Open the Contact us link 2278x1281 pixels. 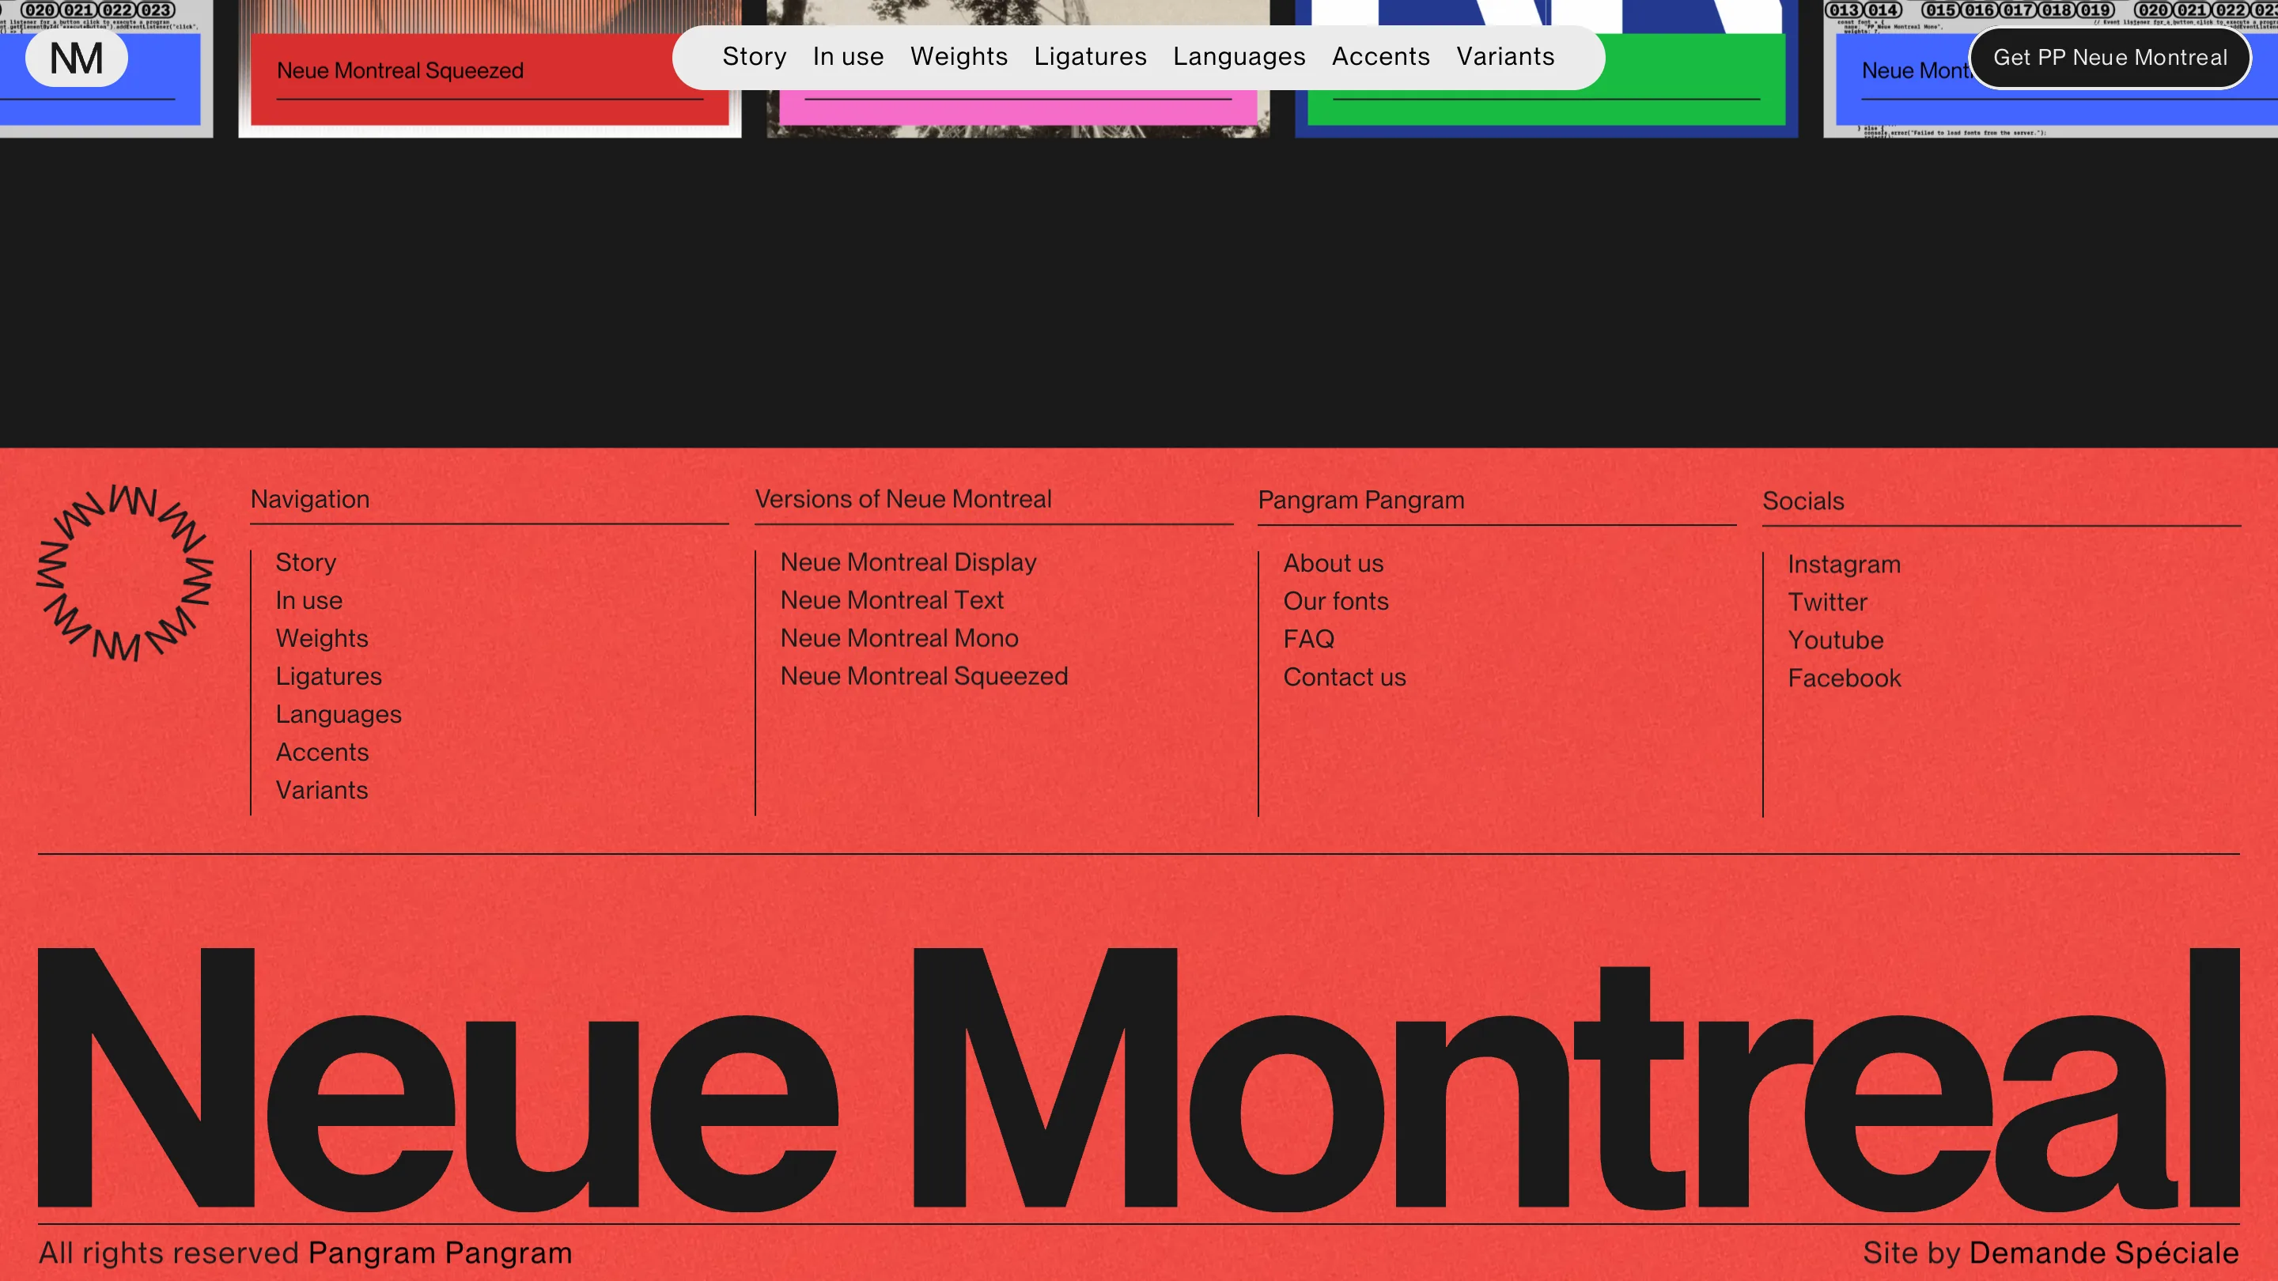point(1345,677)
